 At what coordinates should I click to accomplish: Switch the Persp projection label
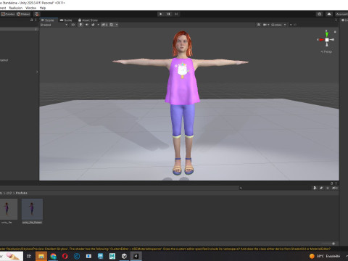[x=326, y=51]
